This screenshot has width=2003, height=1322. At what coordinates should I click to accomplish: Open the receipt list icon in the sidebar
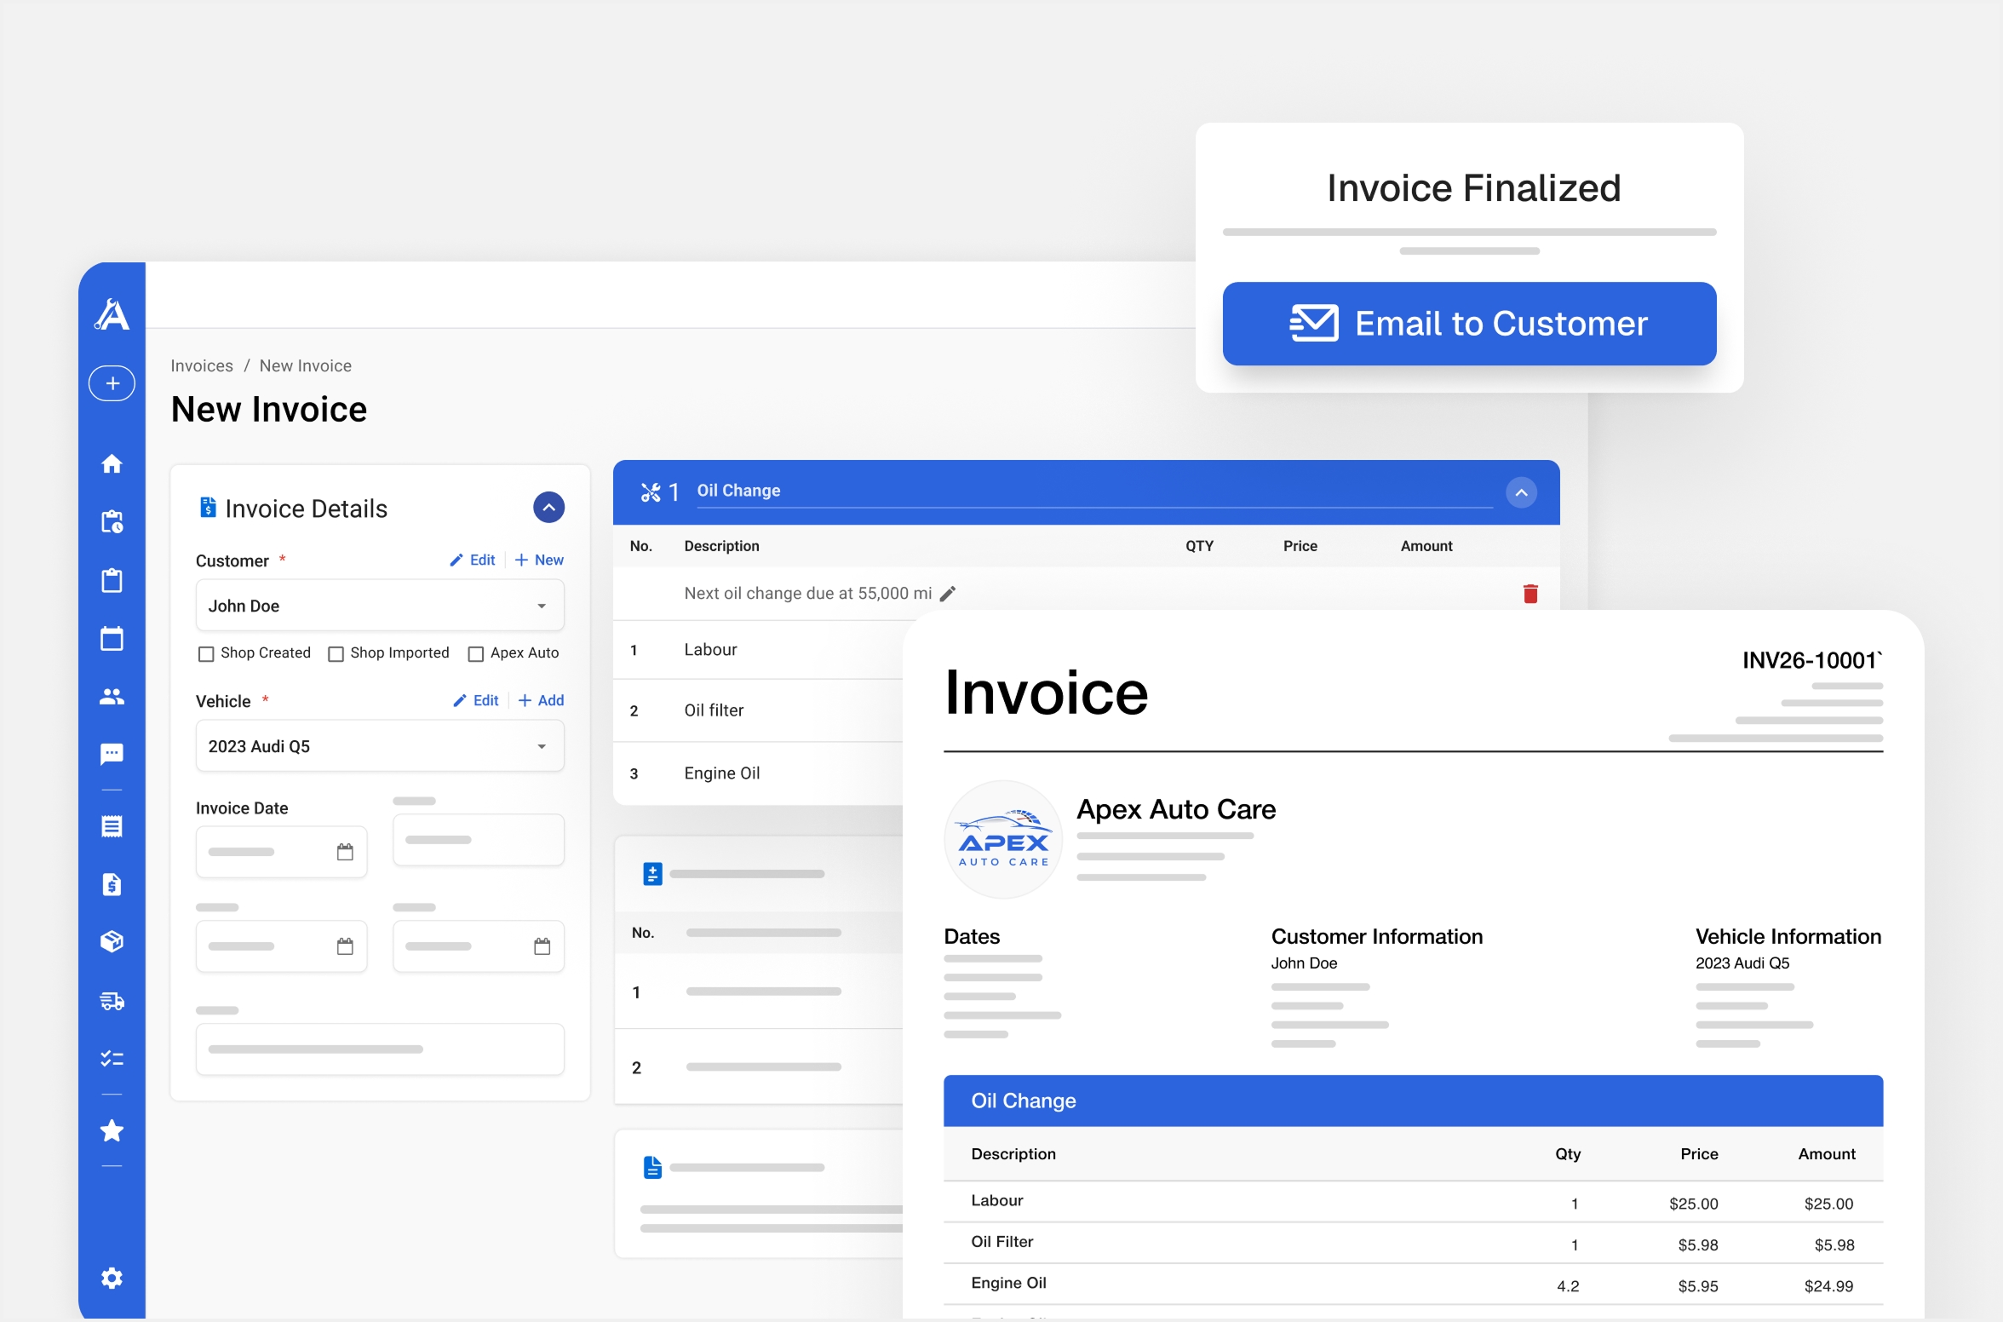[112, 826]
